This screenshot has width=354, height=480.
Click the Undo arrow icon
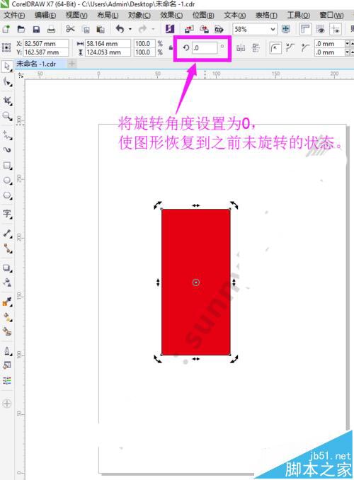120,29
